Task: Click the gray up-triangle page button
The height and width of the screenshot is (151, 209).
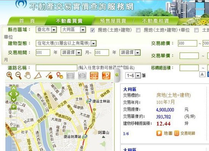Action: click(x=202, y=74)
